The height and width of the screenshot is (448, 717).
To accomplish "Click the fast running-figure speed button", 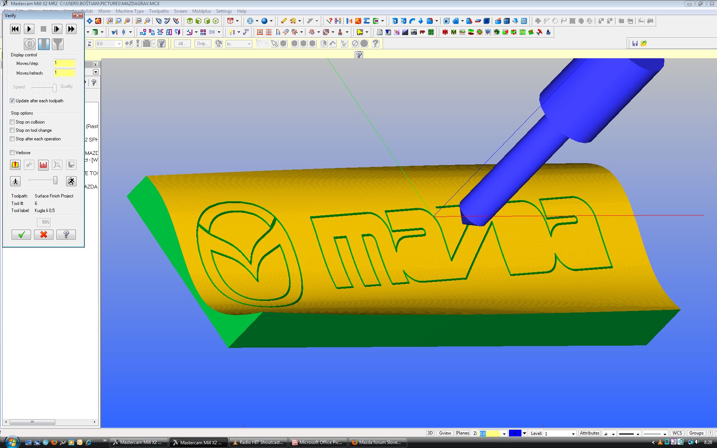I will coord(71,181).
